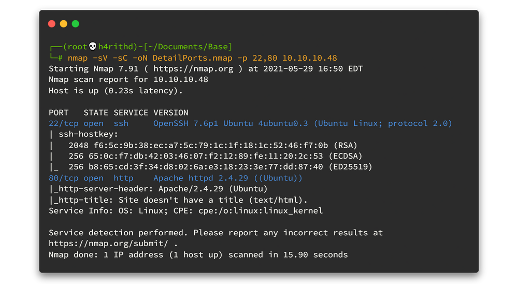Click the green maximize window dot
The height and width of the screenshot is (284, 518).
75,24
